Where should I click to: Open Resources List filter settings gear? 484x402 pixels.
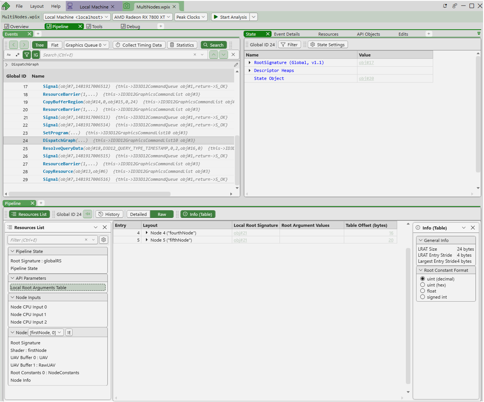coord(103,240)
